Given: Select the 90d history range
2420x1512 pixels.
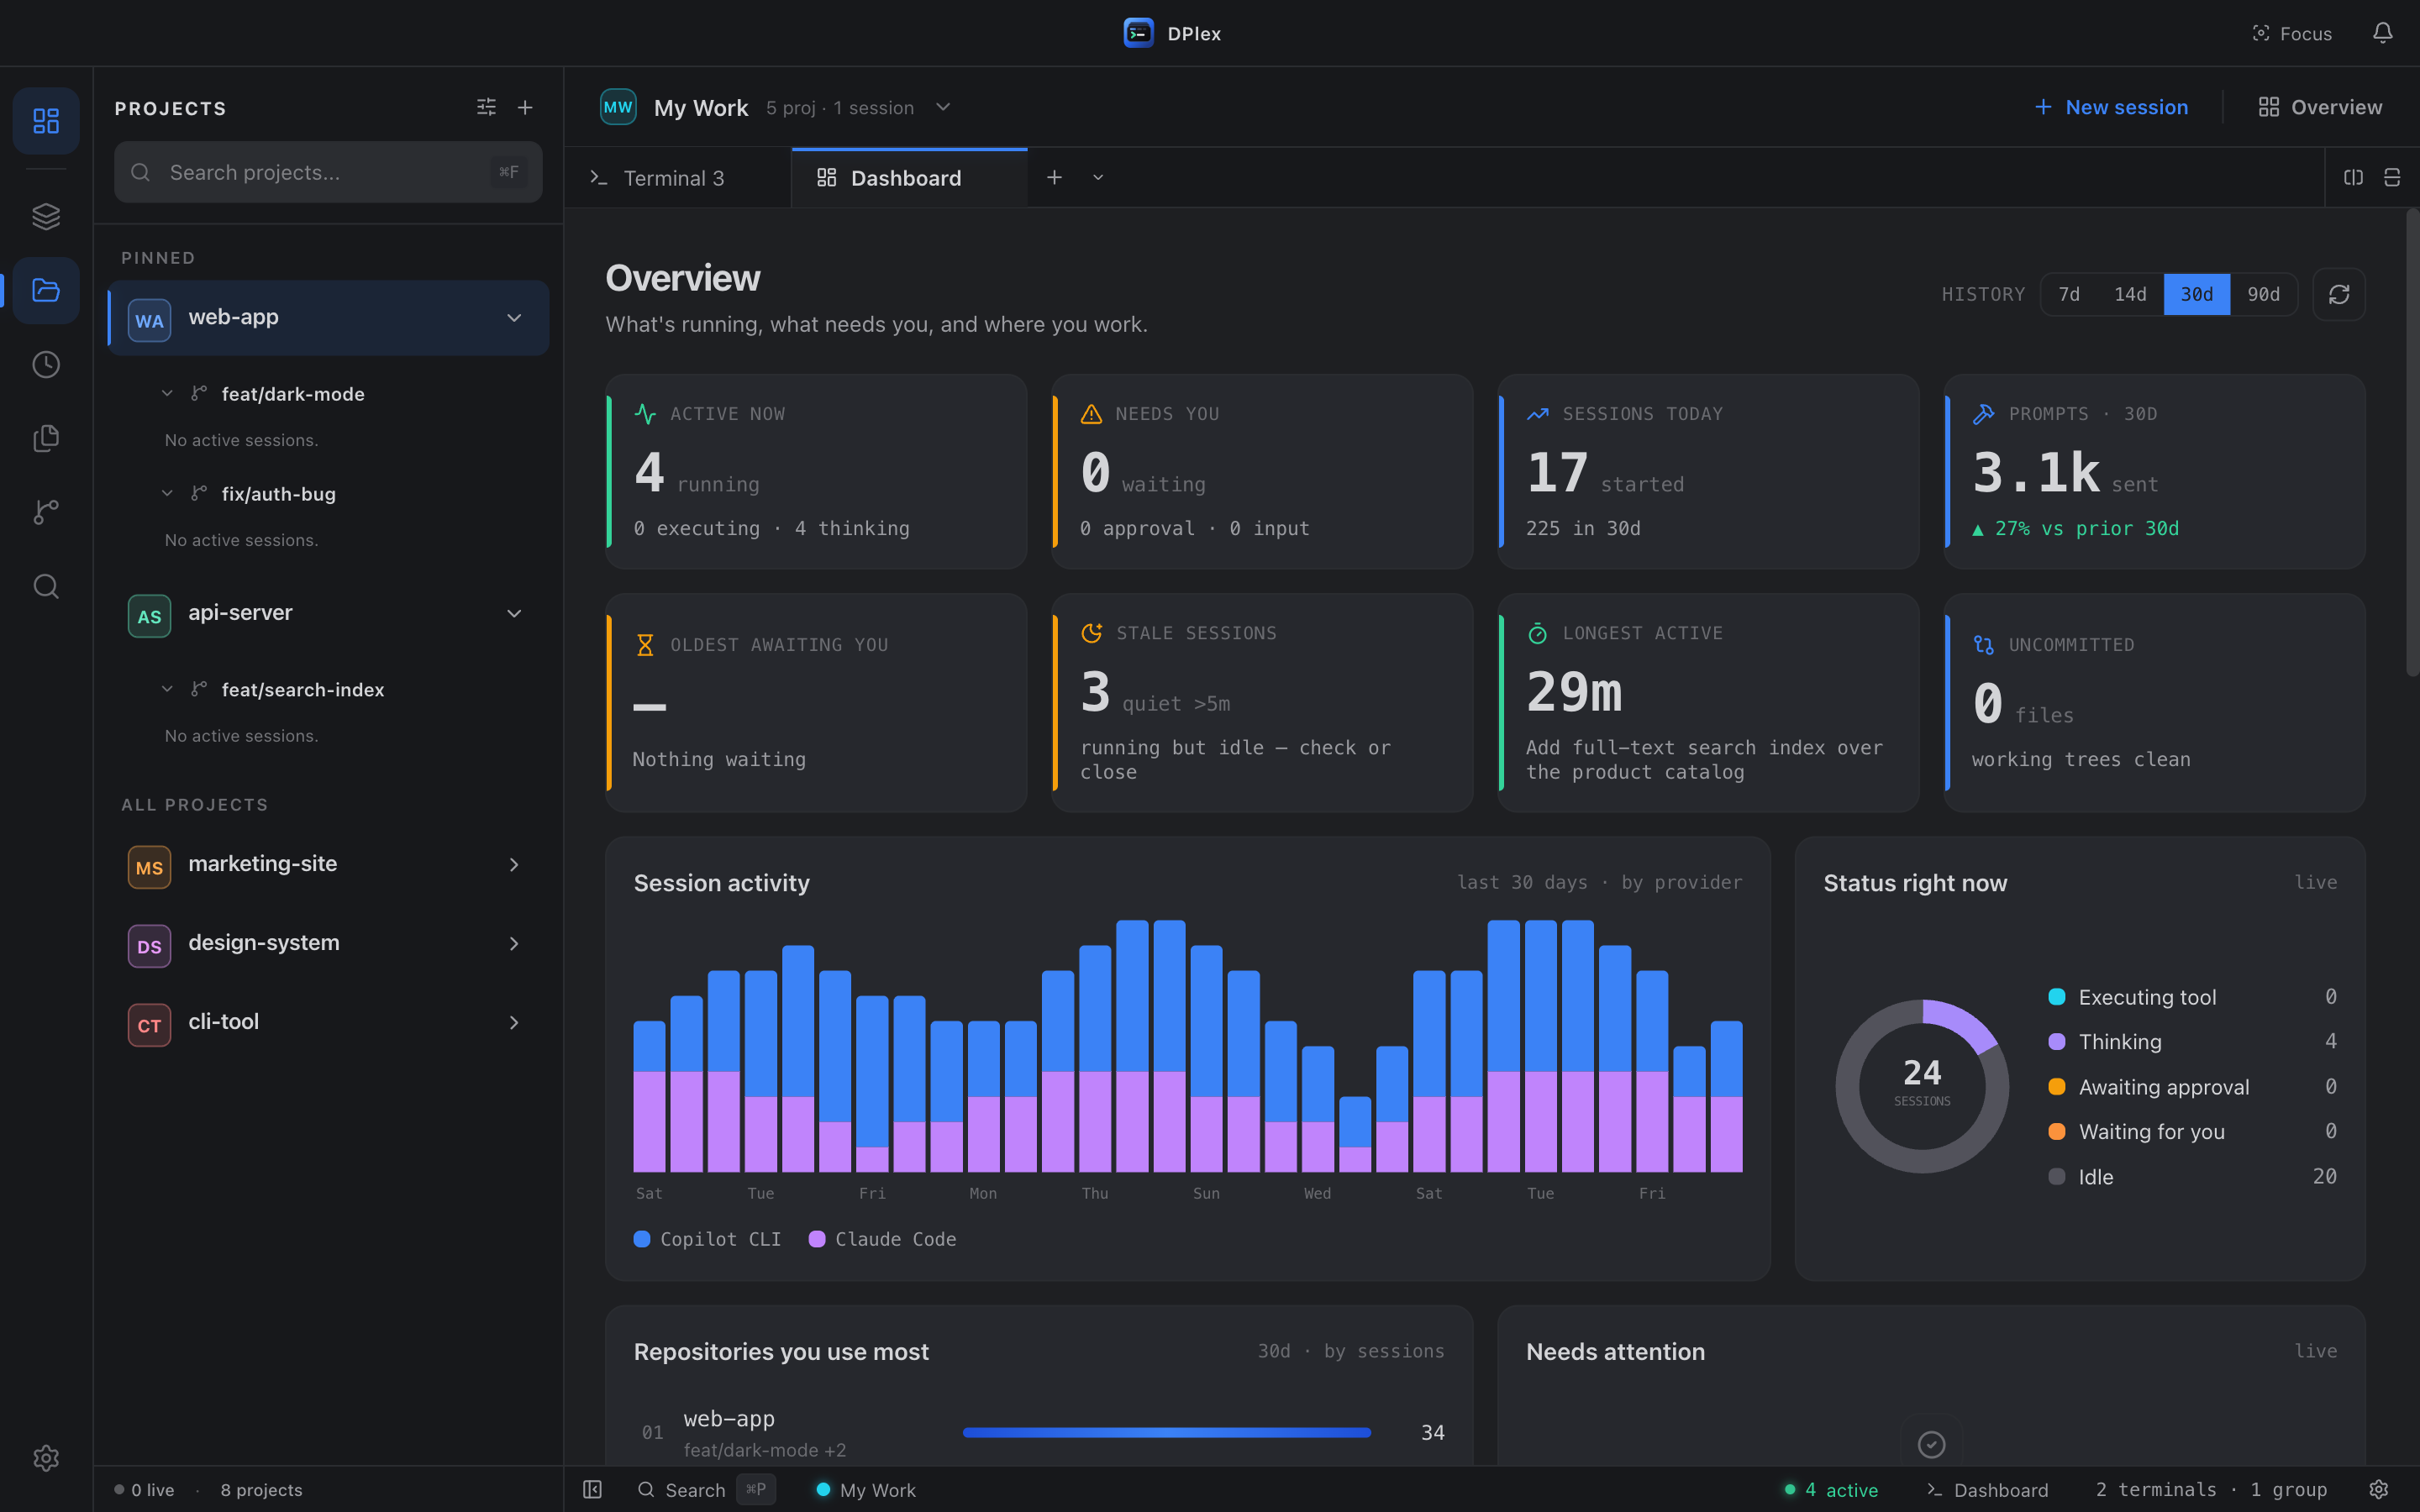Looking at the screenshot, I should click(2263, 294).
